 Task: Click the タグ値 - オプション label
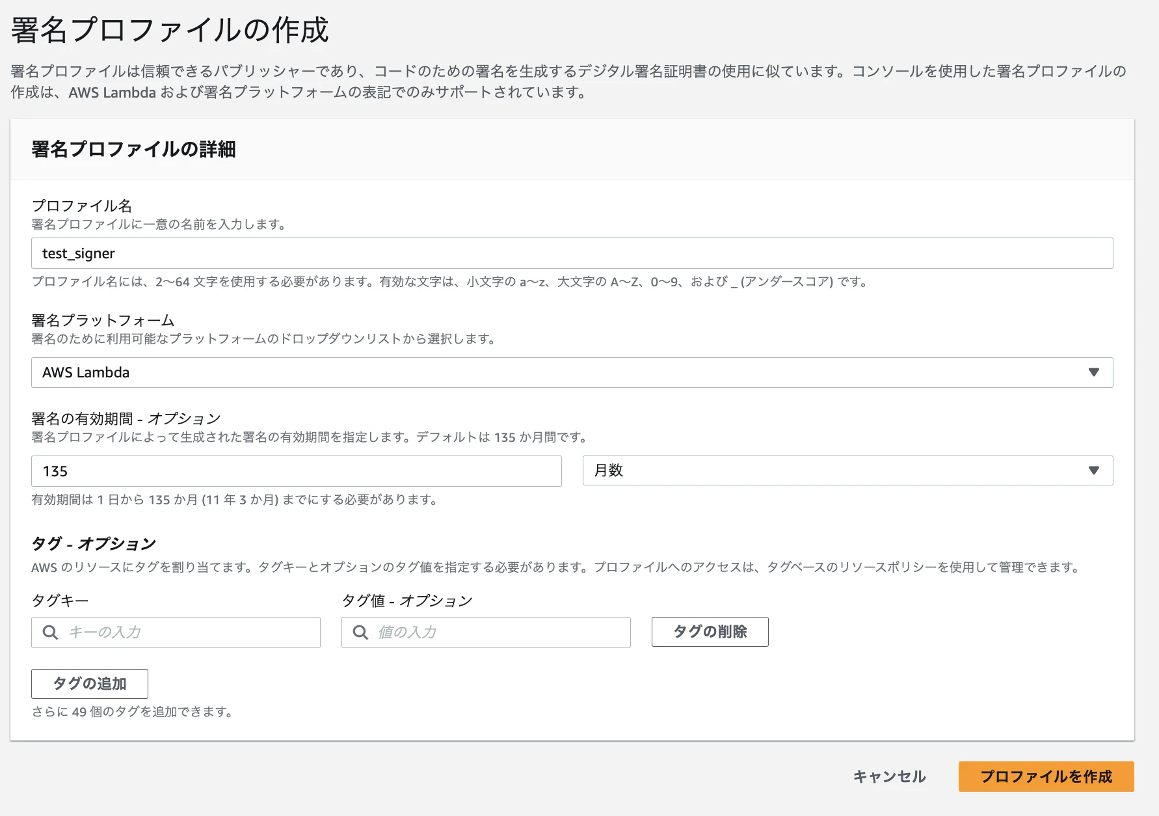[x=407, y=601]
